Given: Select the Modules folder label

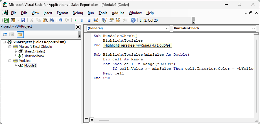Looking at the screenshot, I should click(25, 61).
